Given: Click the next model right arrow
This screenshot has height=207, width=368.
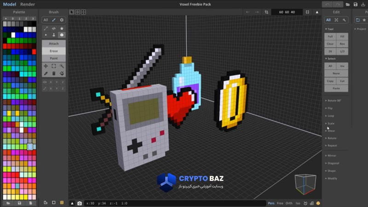Looking at the screenshot, I should coord(257,12).
